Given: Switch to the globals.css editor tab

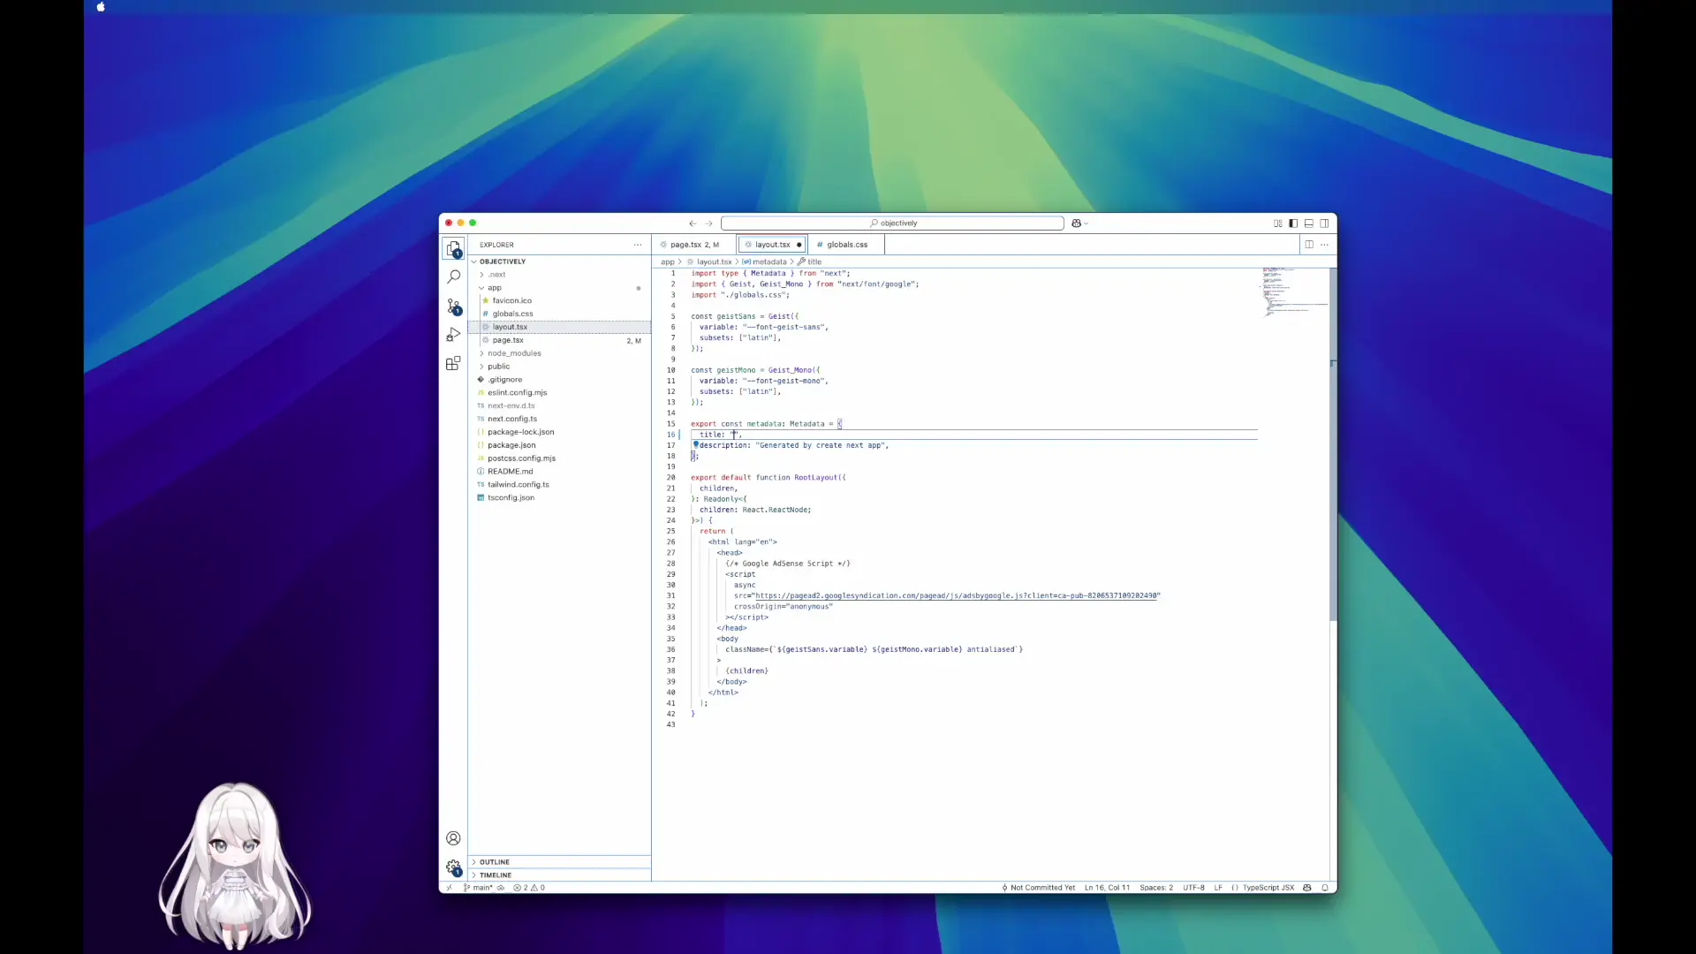Looking at the screenshot, I should coord(846,245).
